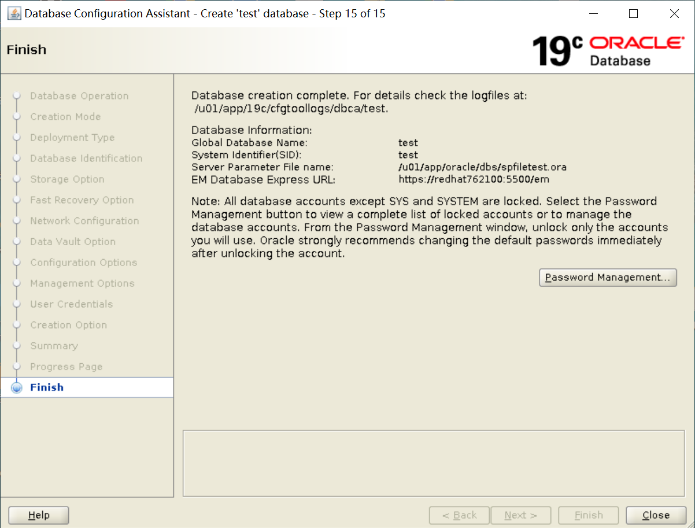
Task: Click the empty message box at the bottom
Action: pos(435,463)
